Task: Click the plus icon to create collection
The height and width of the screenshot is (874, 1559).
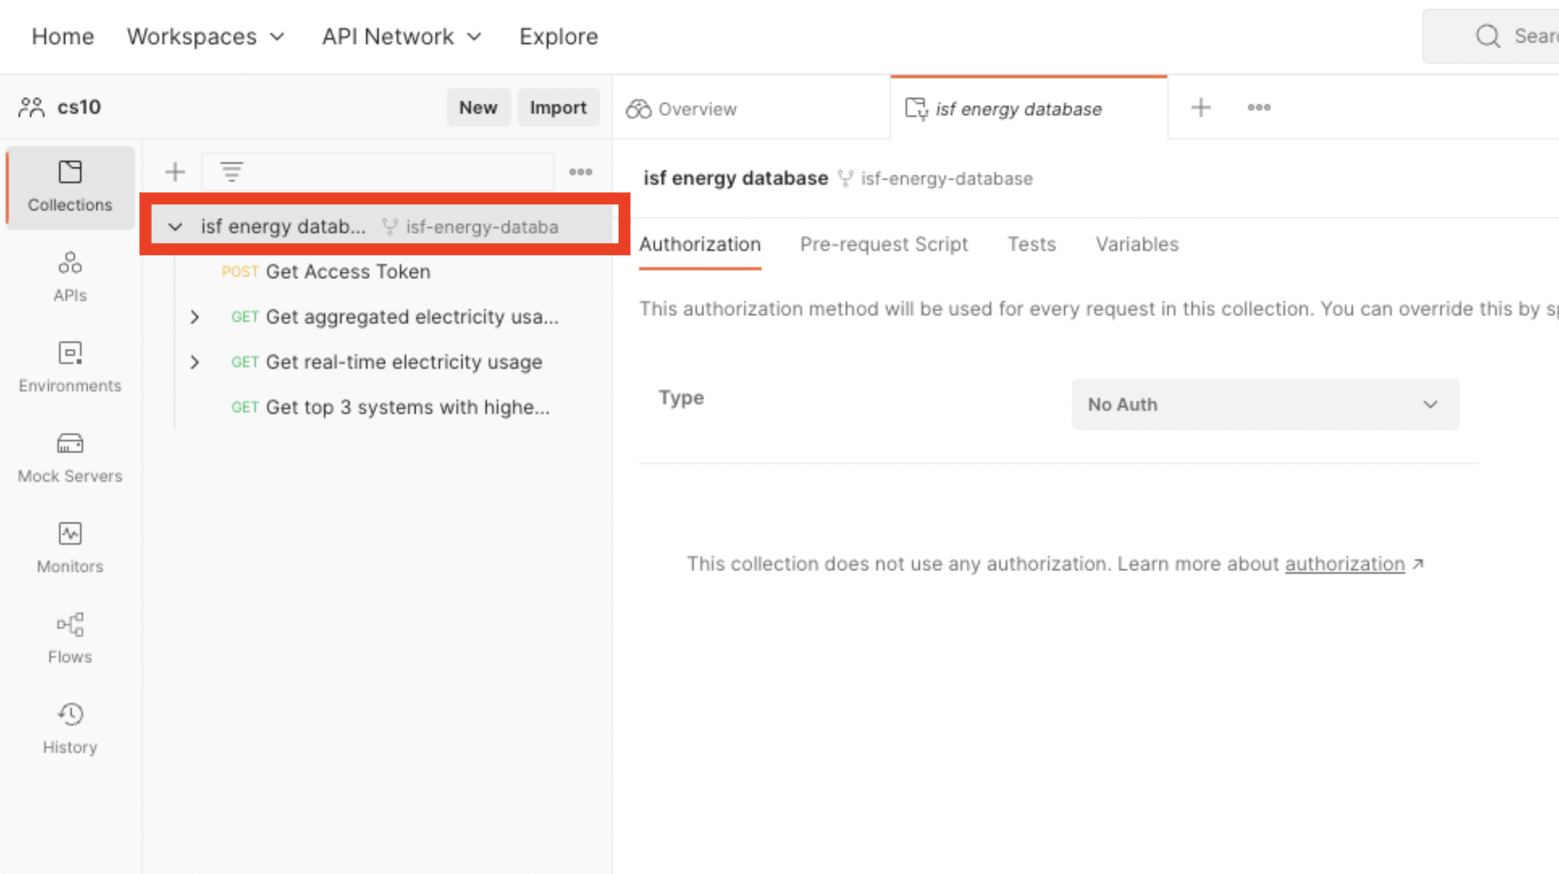Action: [x=174, y=172]
